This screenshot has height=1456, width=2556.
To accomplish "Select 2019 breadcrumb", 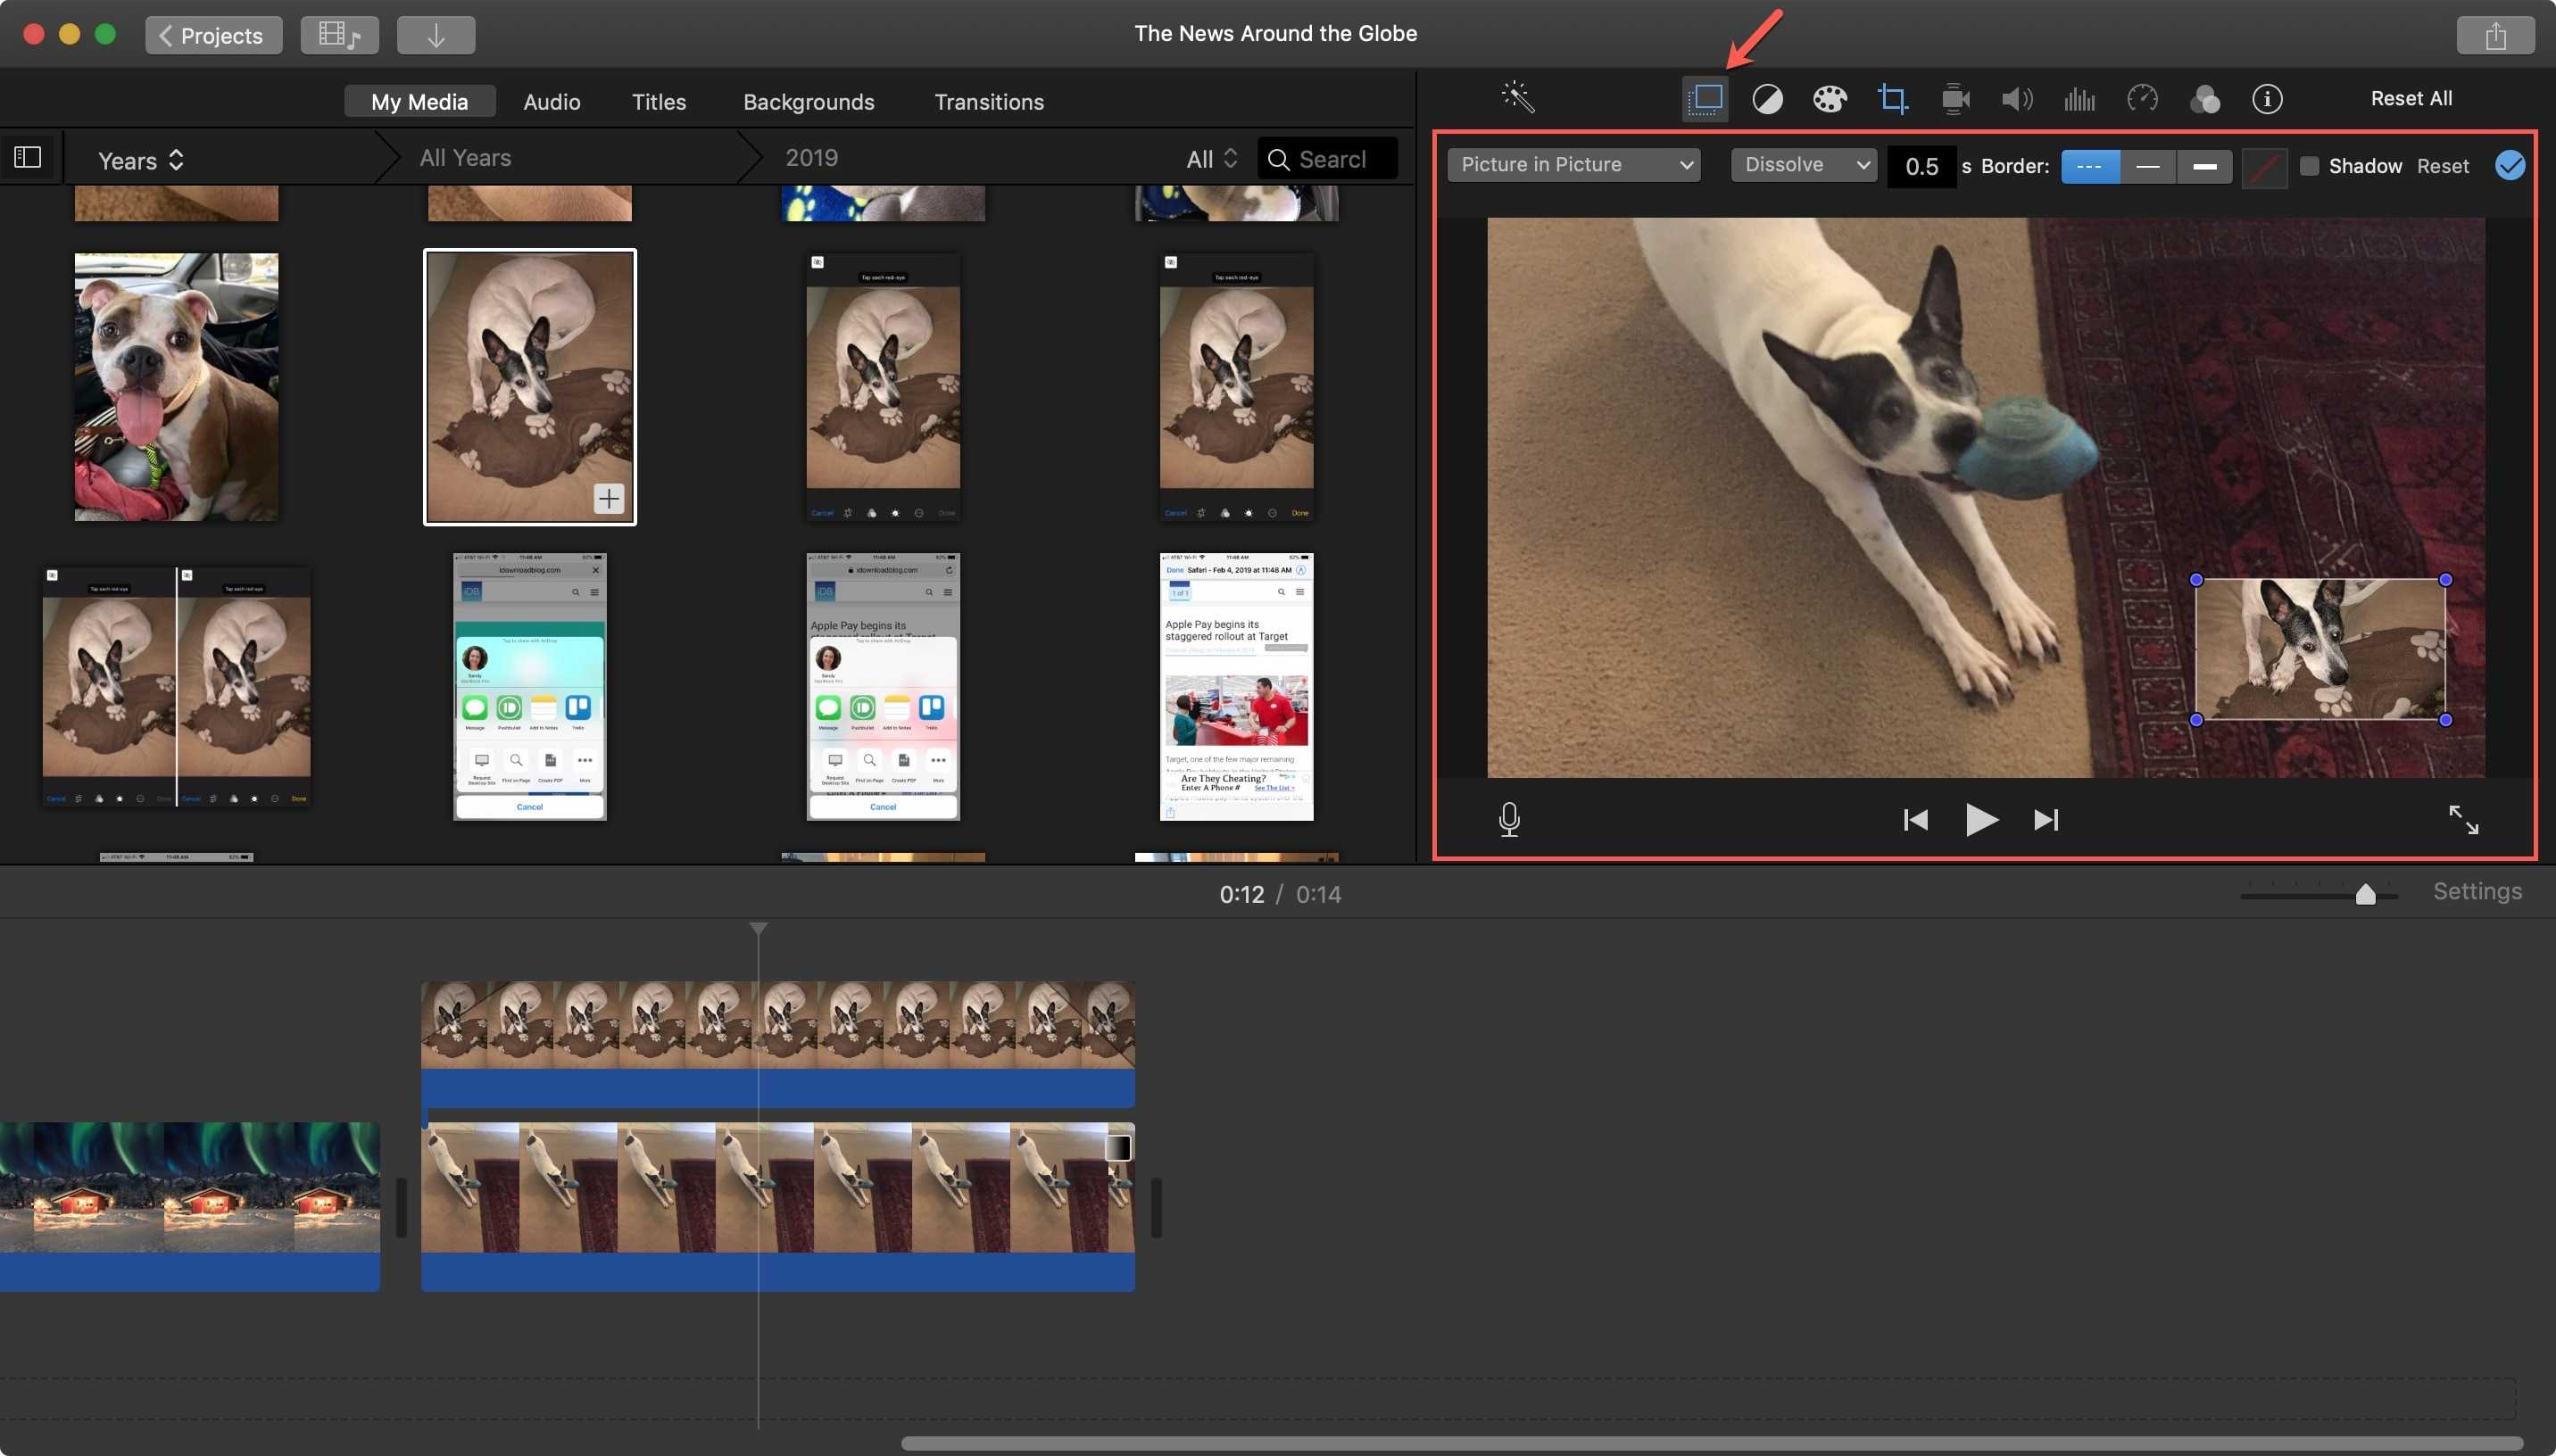I will (811, 157).
